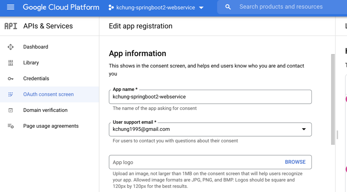Click the BROWSE button for App logo
Screen dimensions: 347x192
(295, 162)
